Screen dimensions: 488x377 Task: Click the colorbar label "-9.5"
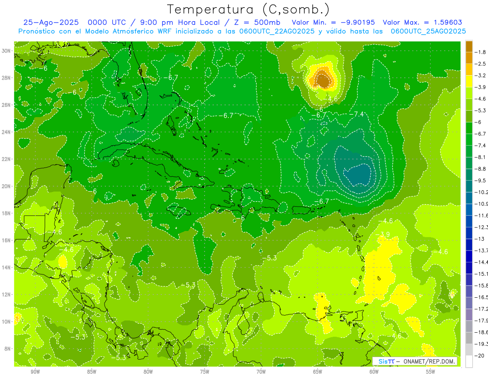tap(481, 181)
